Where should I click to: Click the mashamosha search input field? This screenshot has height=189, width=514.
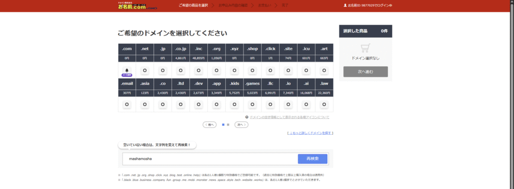[x=210, y=159]
